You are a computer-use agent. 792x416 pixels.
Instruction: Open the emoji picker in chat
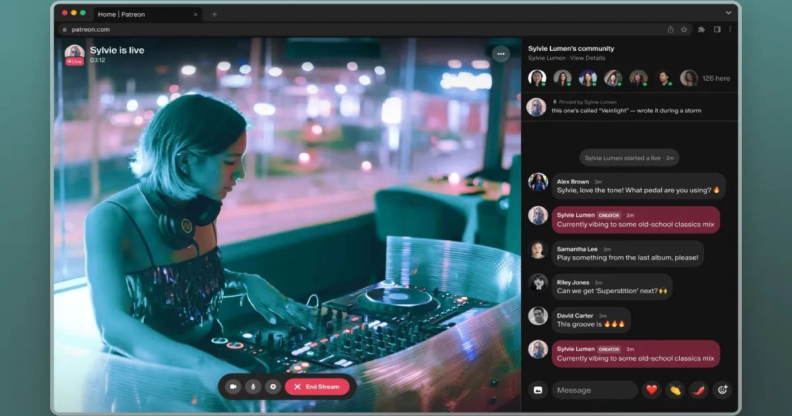click(x=721, y=390)
